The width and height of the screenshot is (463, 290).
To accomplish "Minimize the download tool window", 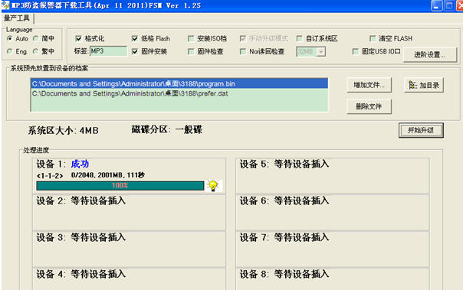I will (437, 5).
